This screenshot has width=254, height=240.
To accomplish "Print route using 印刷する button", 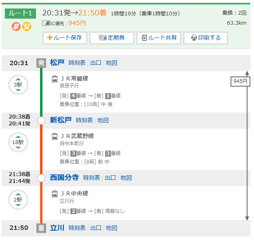I will (205, 38).
